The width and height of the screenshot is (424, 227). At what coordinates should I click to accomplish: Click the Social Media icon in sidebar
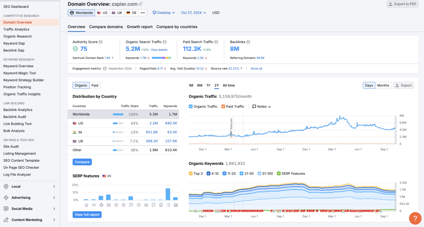click(6, 209)
